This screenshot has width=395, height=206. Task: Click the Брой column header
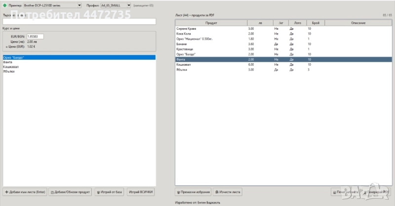[316, 23]
